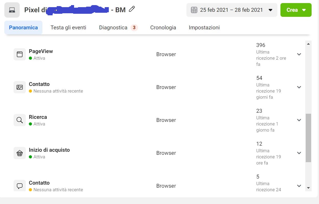Open the date range dropdown 25–28 feb 2021
The height and width of the screenshot is (204, 319).
click(x=232, y=10)
